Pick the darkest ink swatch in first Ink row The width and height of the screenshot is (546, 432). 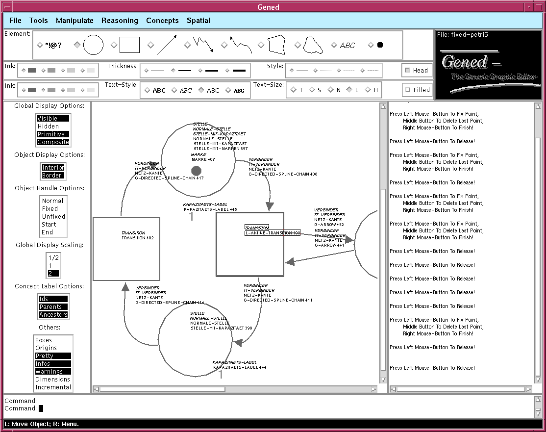[x=31, y=71]
